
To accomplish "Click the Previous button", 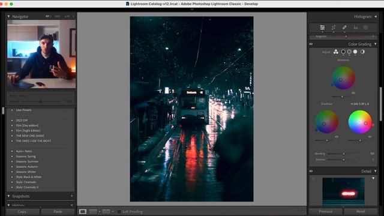I will (325, 212).
